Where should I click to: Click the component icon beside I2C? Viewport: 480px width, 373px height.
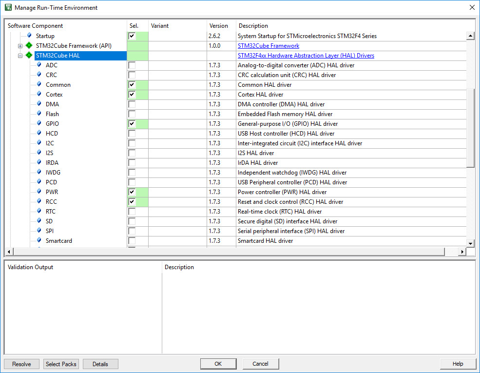[39, 143]
